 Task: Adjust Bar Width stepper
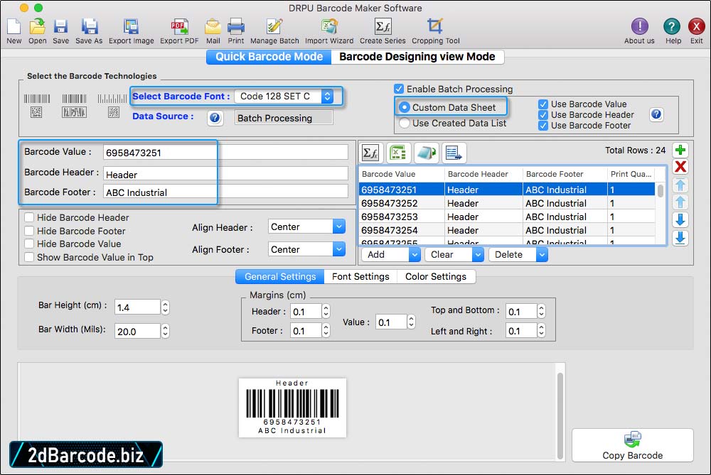pos(166,332)
